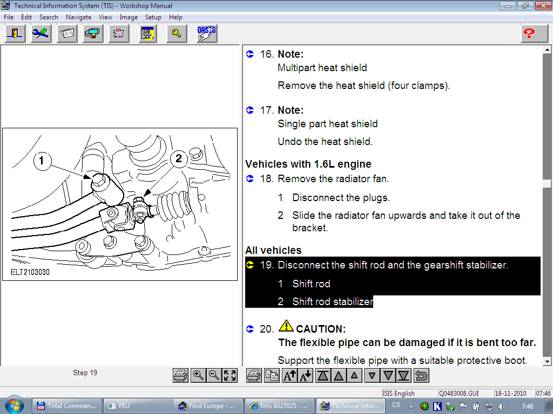Viewport: 553px width, 414px height.
Task: Fit illustration to window with expand-arrows icon
Action: pos(230,375)
